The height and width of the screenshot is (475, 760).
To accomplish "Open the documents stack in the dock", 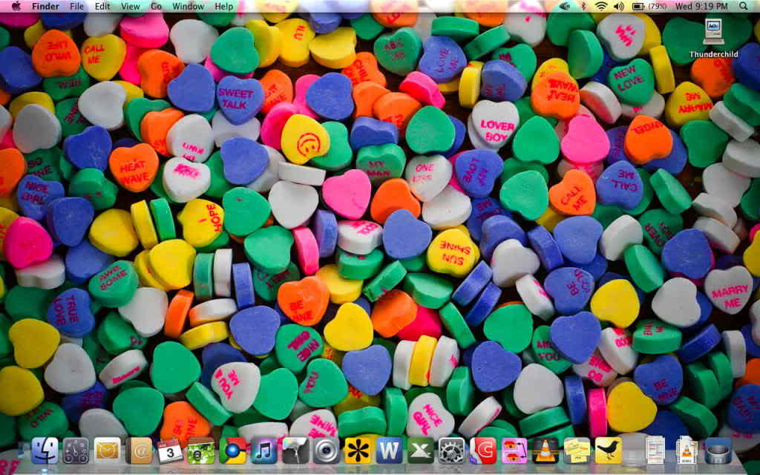I will point(655,451).
